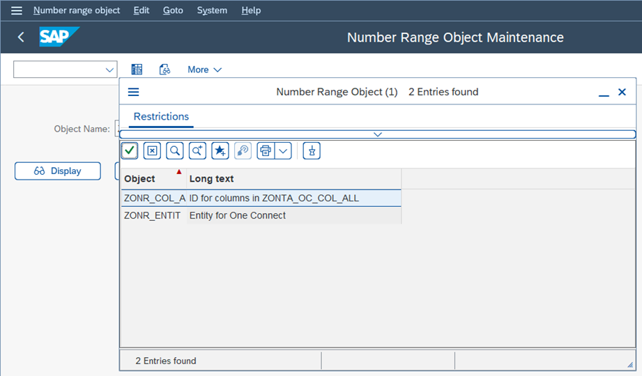Go back using the left arrow

pos(21,37)
